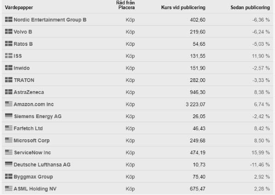
Task: Select the TRATON security name
Action: click(24, 80)
